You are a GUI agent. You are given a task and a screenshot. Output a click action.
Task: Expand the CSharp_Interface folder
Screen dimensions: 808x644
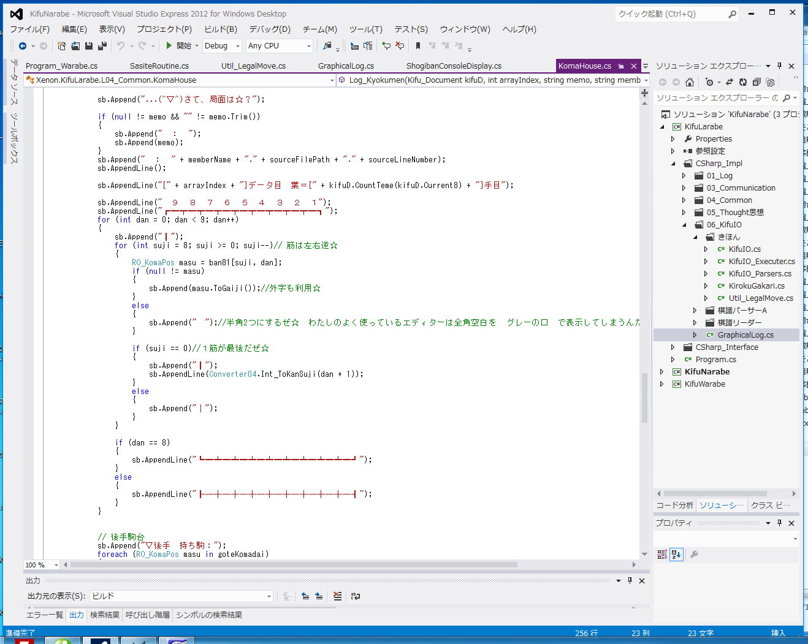click(x=673, y=347)
